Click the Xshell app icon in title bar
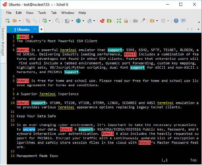 coord(5,4)
